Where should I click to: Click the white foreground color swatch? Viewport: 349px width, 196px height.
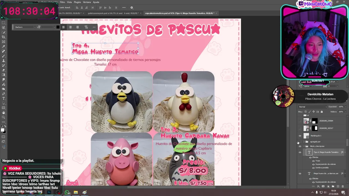point(3,130)
